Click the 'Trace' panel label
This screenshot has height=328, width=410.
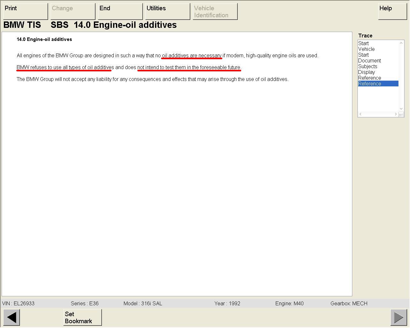(x=365, y=36)
